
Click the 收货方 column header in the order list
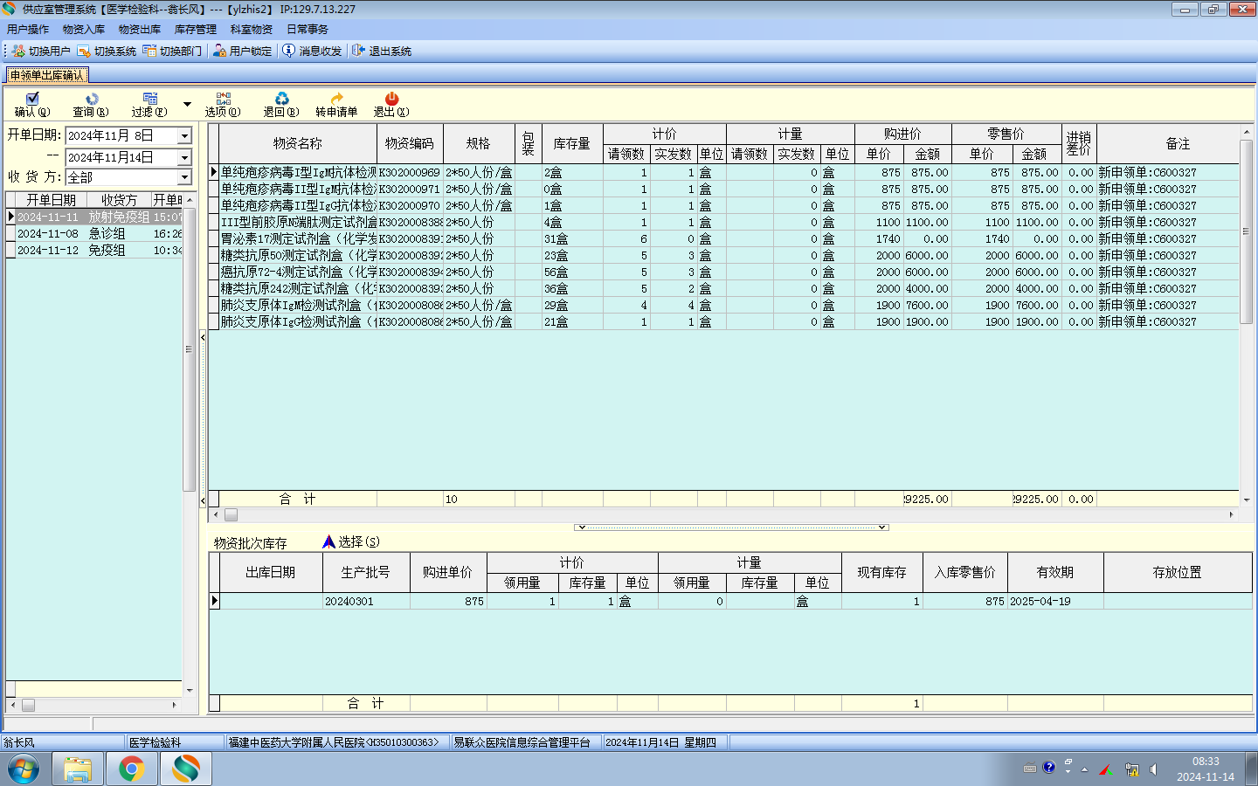tap(119, 200)
